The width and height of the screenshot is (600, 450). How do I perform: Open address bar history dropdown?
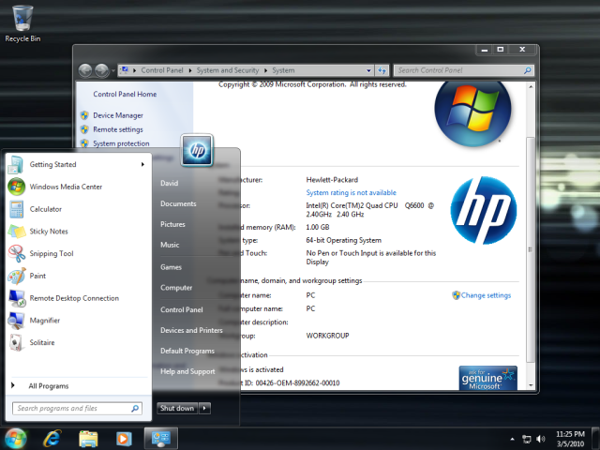pyautogui.click(x=368, y=70)
